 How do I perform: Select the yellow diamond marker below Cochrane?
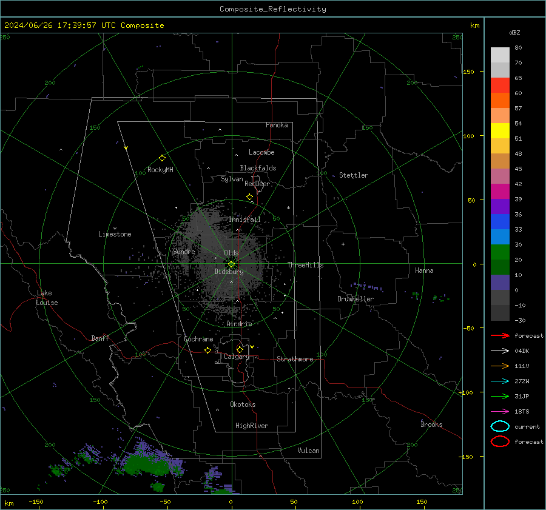(207, 350)
